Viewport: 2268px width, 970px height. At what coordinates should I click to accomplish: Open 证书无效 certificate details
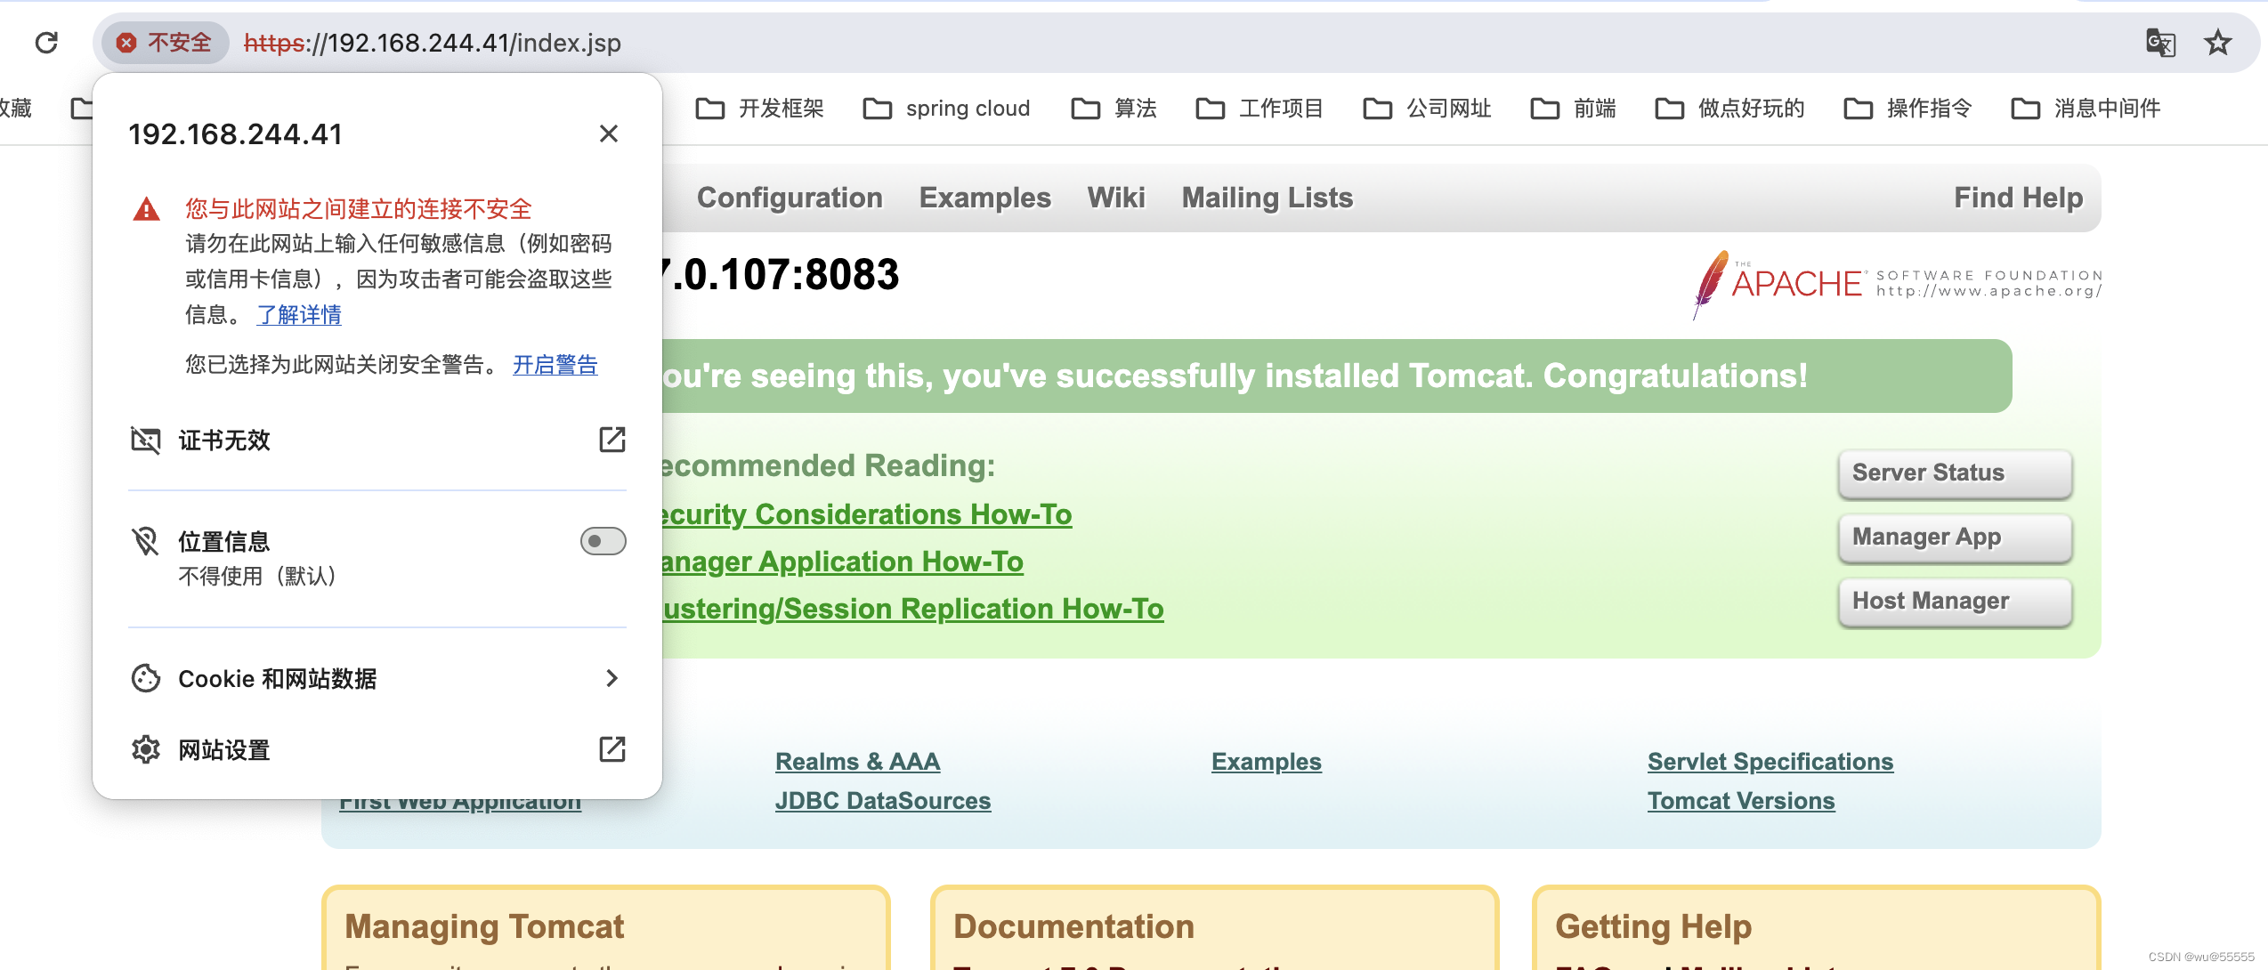point(377,440)
